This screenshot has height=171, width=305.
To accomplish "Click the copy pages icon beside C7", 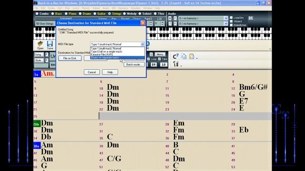I will click(184, 56).
